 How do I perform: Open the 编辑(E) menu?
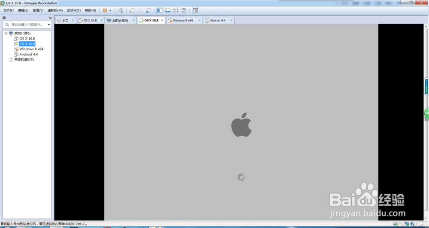coord(23,10)
